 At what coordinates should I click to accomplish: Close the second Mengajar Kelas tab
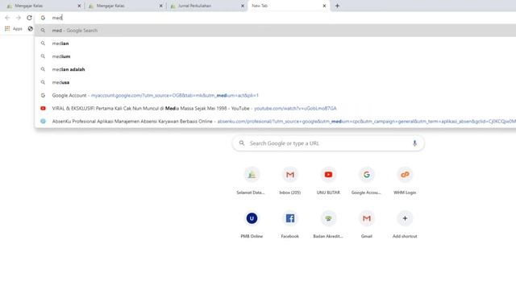coord(161,6)
